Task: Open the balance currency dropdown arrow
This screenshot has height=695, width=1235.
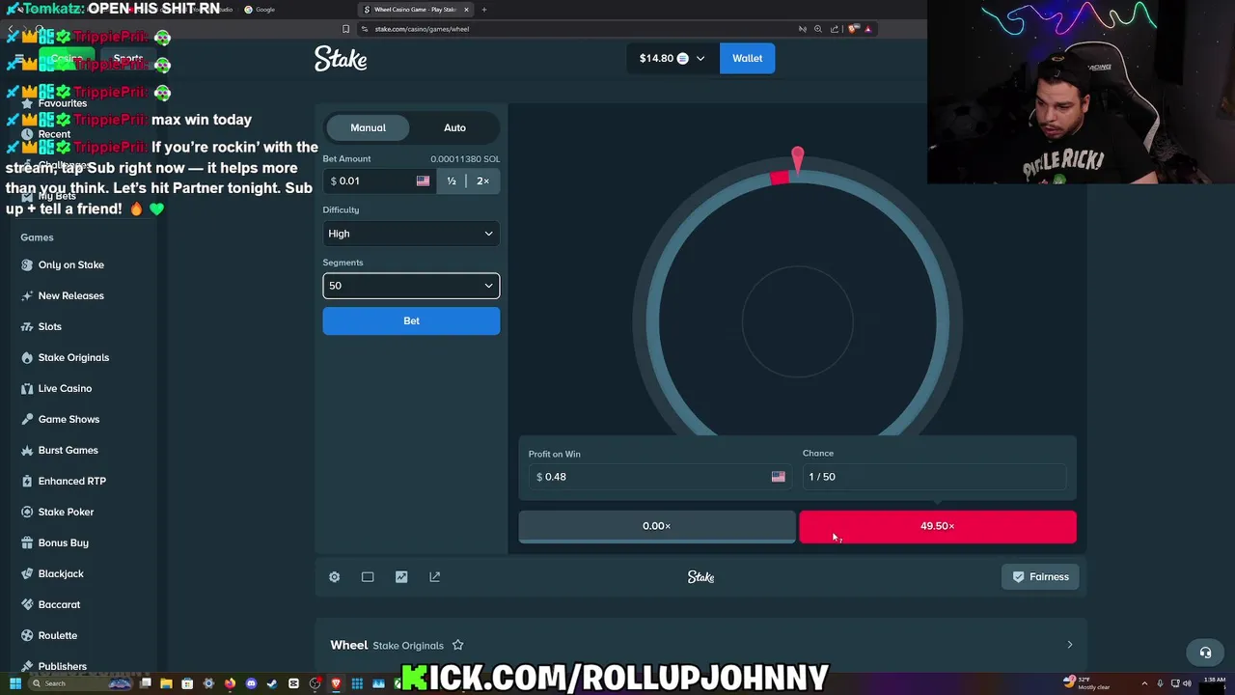Action: (x=700, y=58)
